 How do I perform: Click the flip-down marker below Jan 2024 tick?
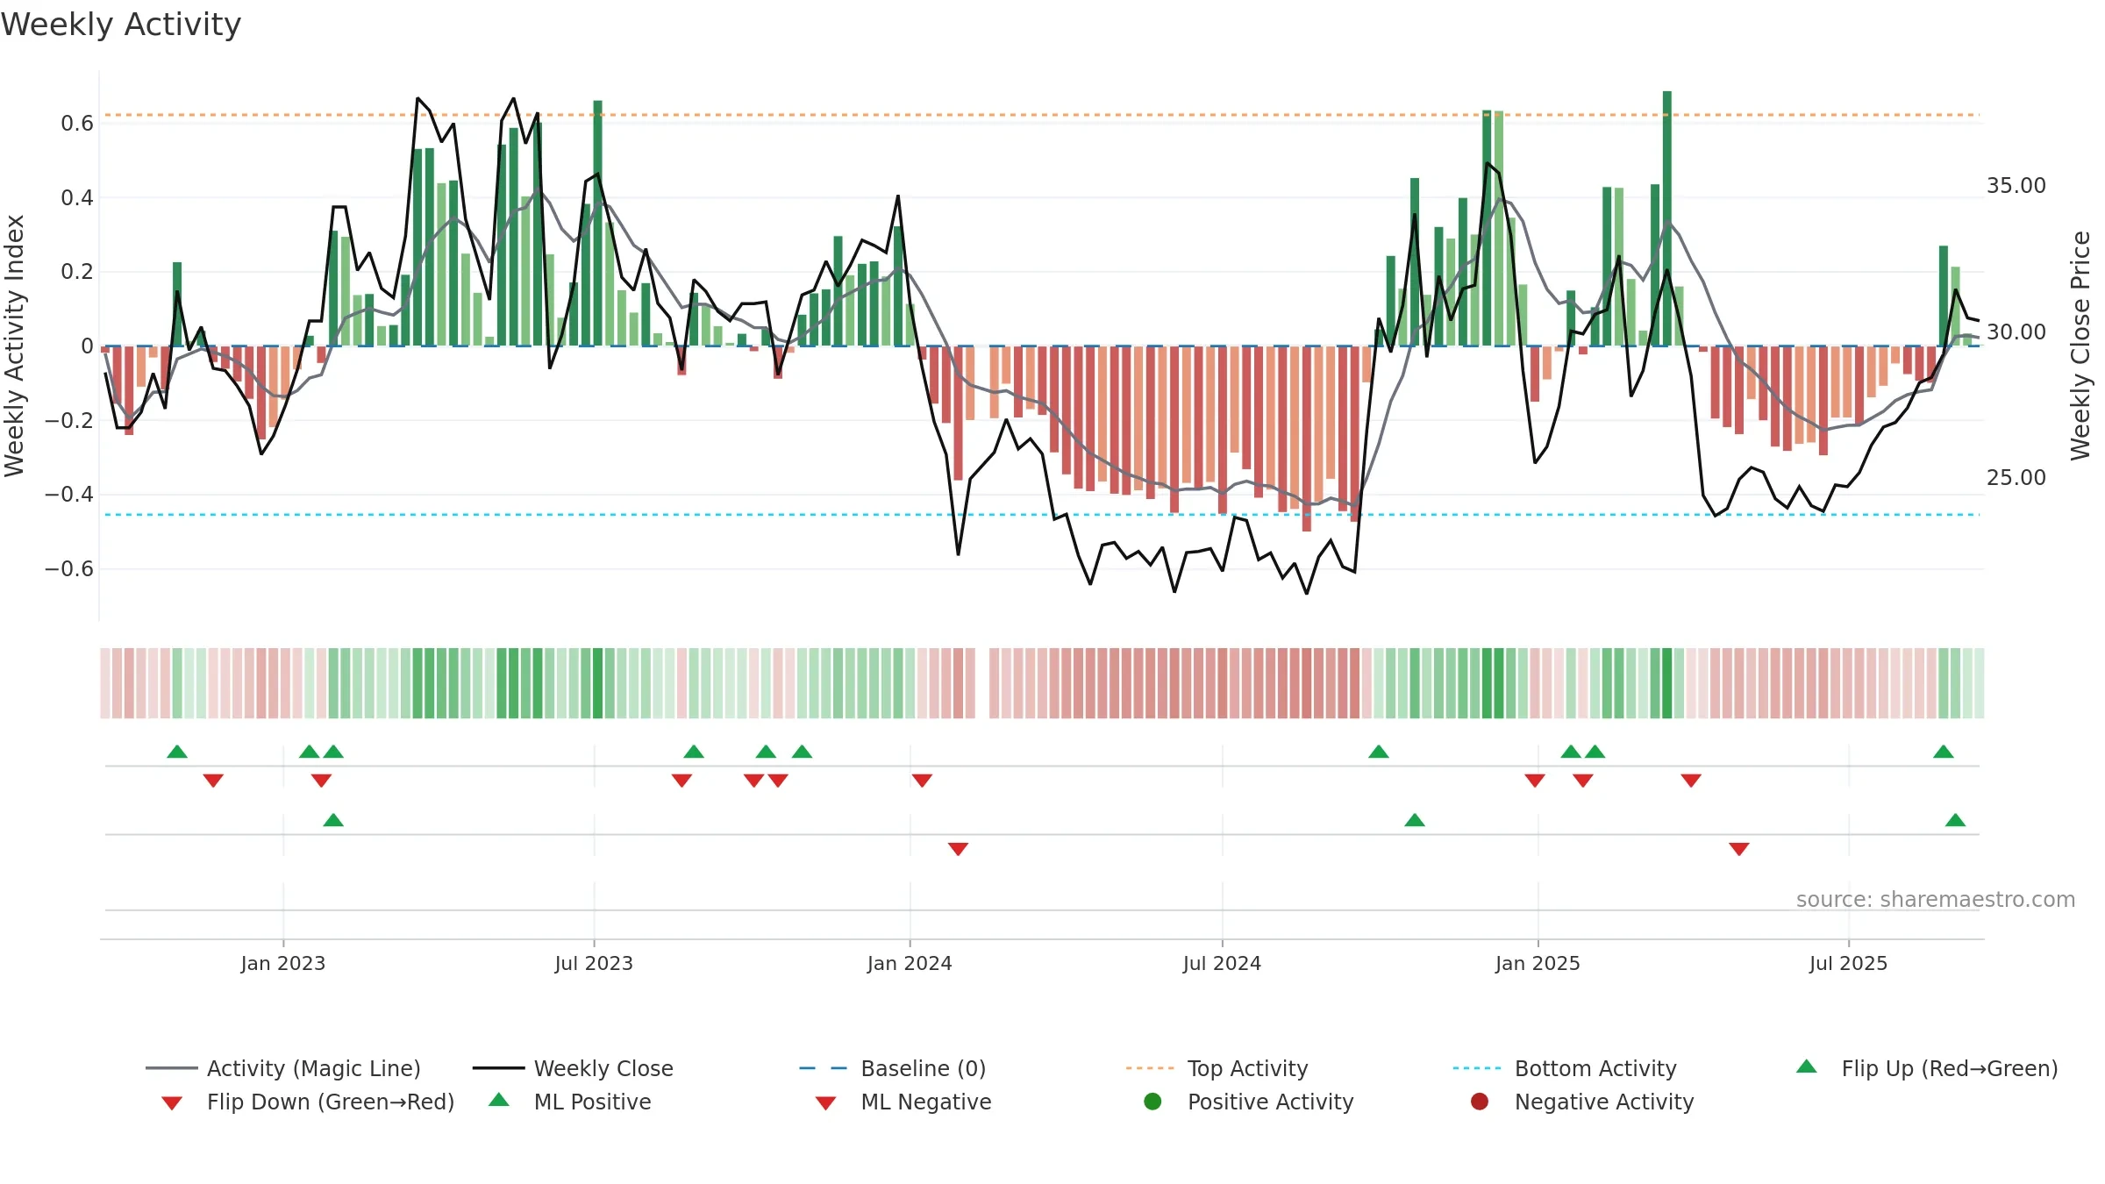point(922,781)
